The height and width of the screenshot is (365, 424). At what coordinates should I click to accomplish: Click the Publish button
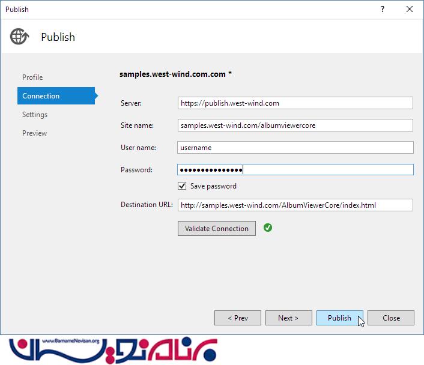point(340,318)
